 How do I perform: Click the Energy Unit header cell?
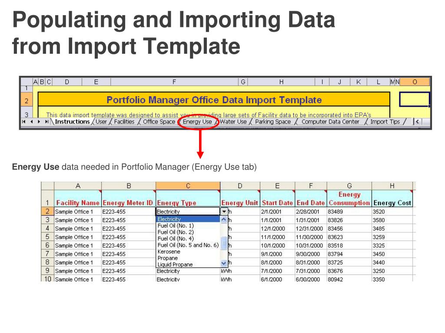[x=240, y=199]
